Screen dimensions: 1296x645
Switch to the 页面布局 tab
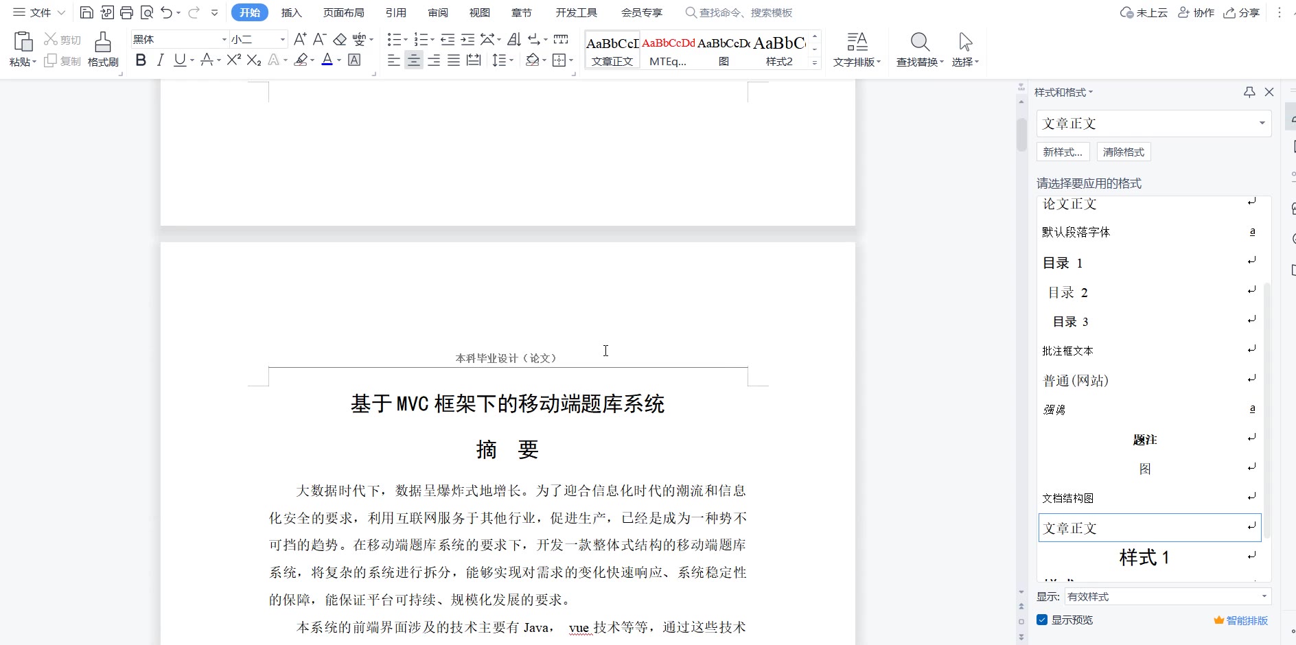pyautogui.click(x=344, y=12)
